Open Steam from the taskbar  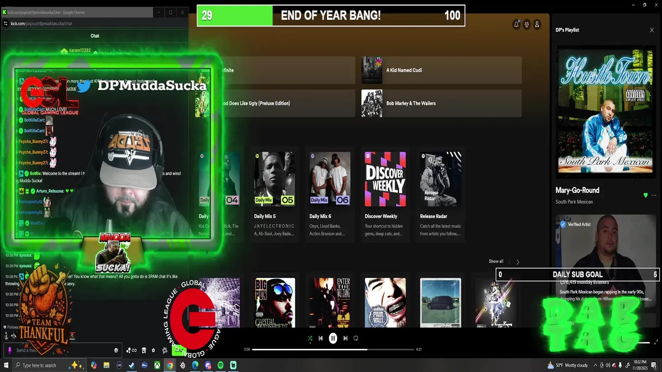pos(131,365)
